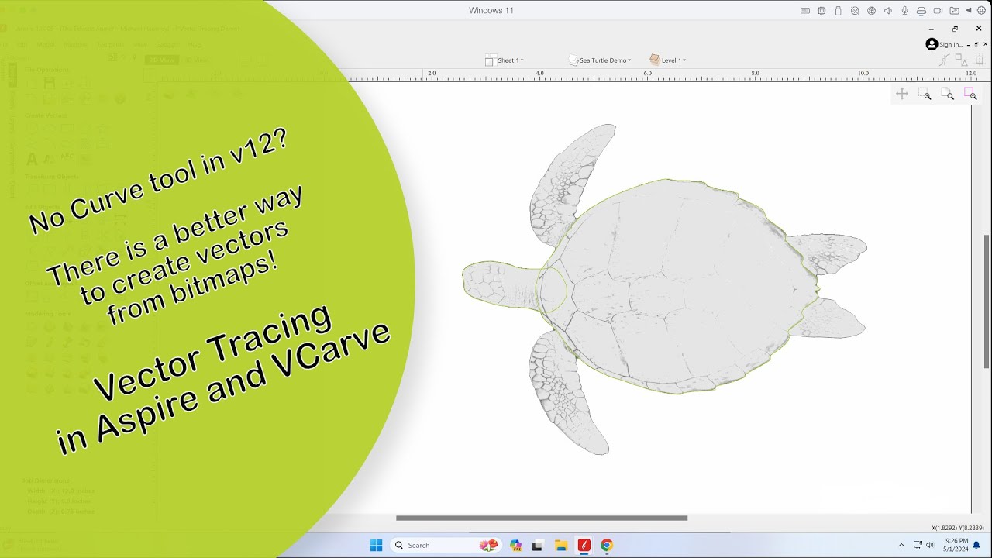This screenshot has width=992, height=558.
Task: Click the taskbar Search box
Action: [446, 545]
